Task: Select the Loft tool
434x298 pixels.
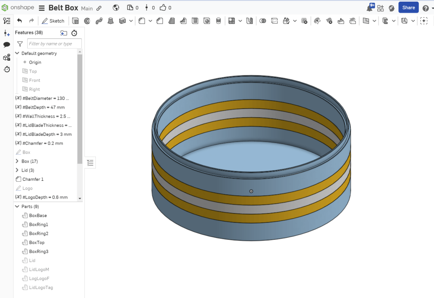Action: tap(111, 21)
